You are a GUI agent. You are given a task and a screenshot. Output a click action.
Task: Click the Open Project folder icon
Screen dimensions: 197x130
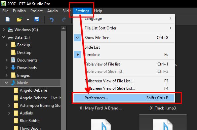coord(19,20)
